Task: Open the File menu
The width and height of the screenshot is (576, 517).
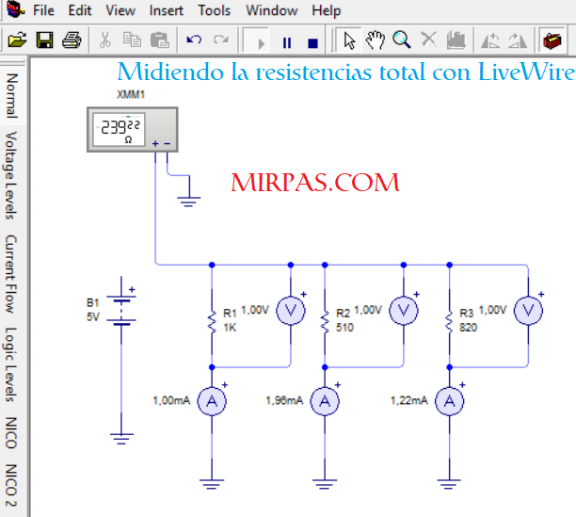Action: coord(43,10)
